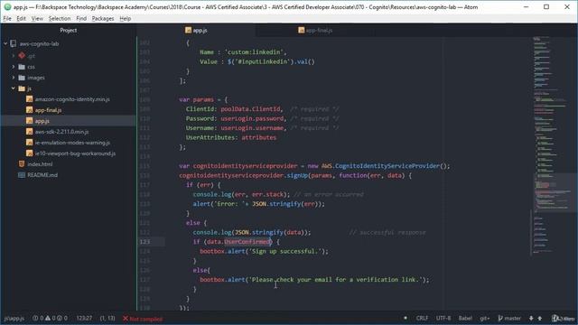Viewport: 578px width, 325px height.
Task: Open the View menu
Action: (37, 18)
